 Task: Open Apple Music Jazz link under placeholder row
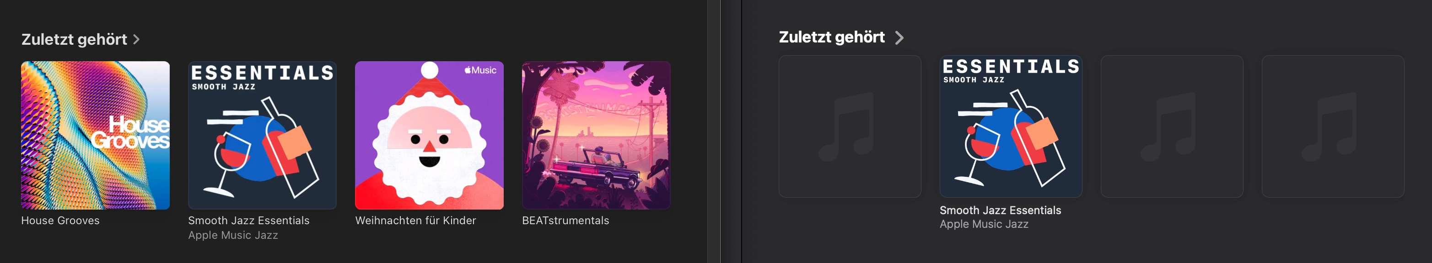pos(984,224)
